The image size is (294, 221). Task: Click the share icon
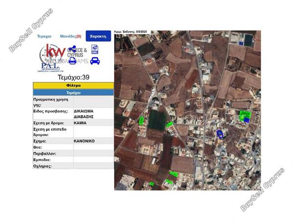(x=72, y=49)
